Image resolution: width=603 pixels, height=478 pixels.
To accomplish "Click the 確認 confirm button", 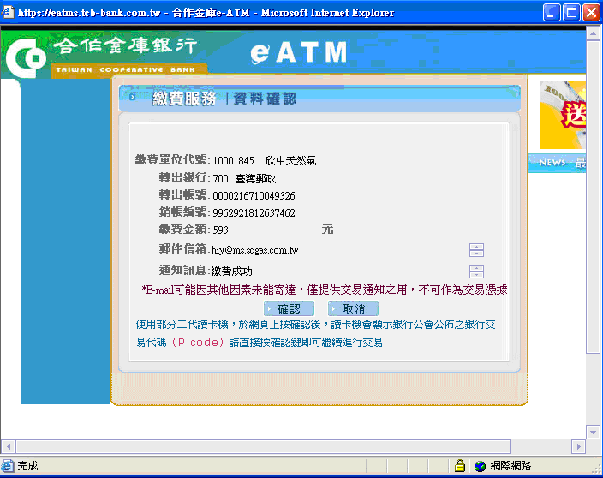I will (x=289, y=308).
